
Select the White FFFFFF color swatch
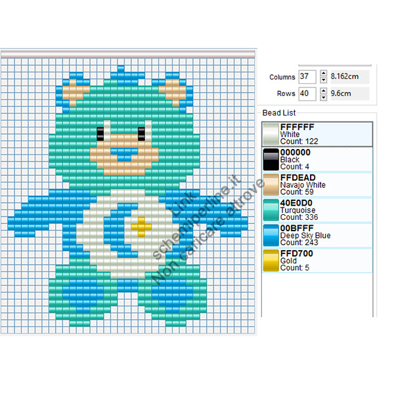point(271,134)
